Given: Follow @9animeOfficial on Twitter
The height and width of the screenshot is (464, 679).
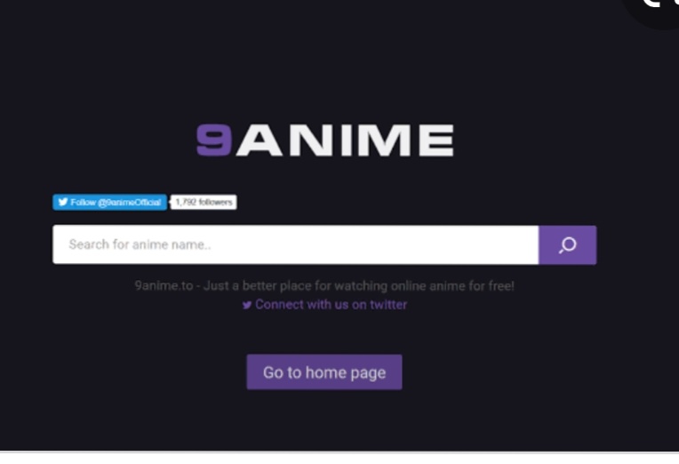Looking at the screenshot, I should pos(109,203).
